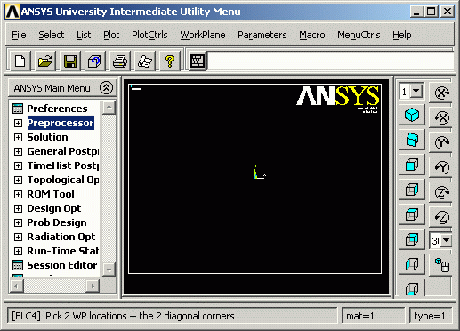Select ROM Tool in the tree
460x331 pixels.
coord(51,194)
